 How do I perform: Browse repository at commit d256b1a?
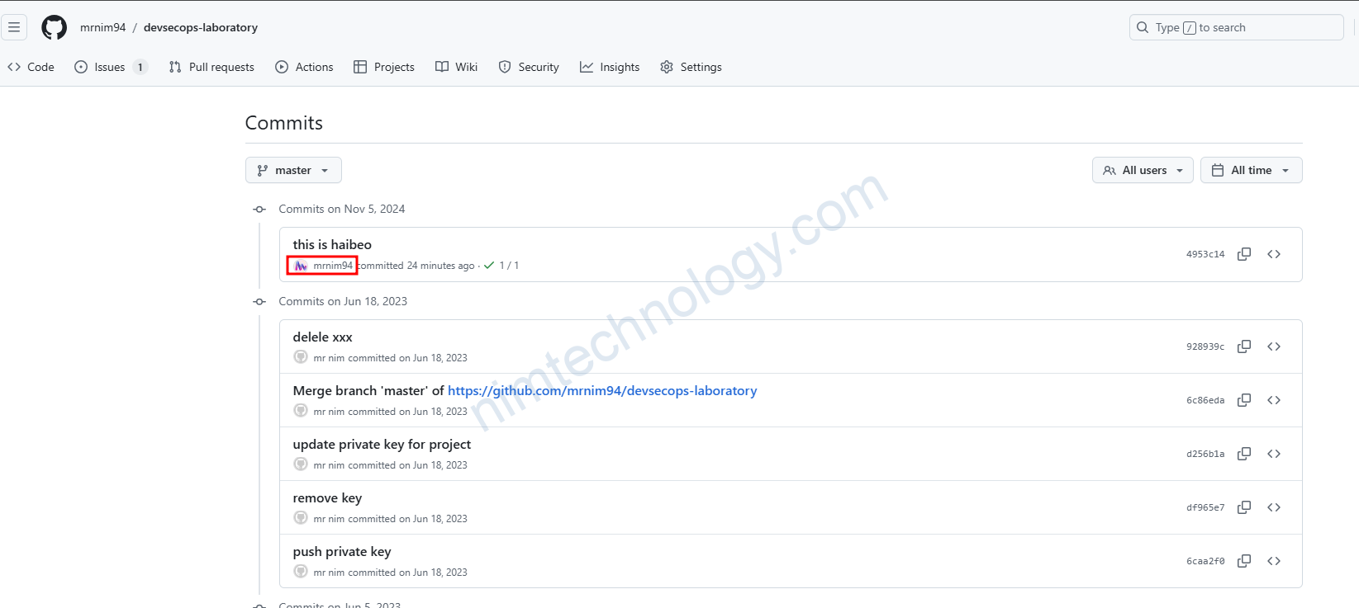(1273, 454)
